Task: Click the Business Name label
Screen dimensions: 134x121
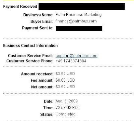Action: click(x=39, y=15)
